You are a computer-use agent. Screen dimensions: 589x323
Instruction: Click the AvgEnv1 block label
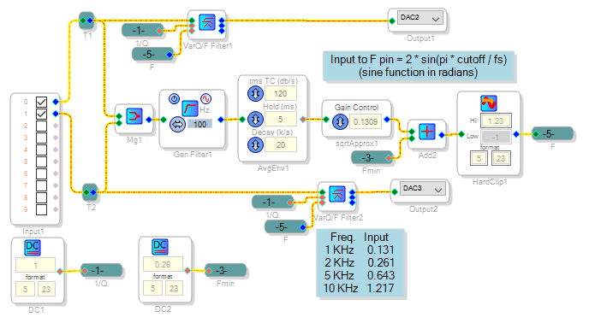pyautogui.click(x=273, y=168)
